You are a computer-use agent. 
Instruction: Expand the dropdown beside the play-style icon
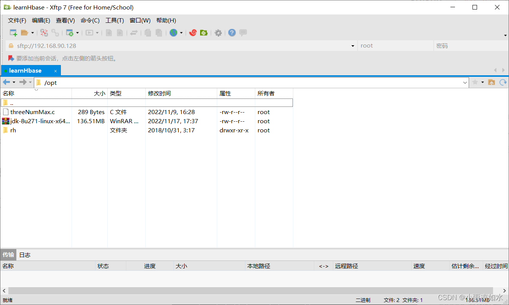97,33
